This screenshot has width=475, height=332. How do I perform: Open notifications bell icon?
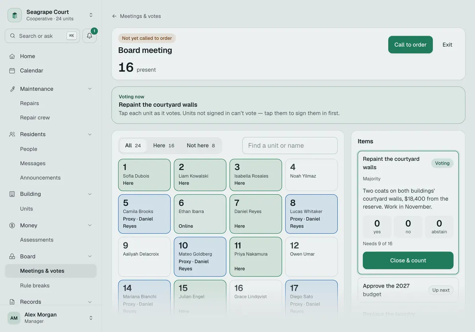pos(90,36)
